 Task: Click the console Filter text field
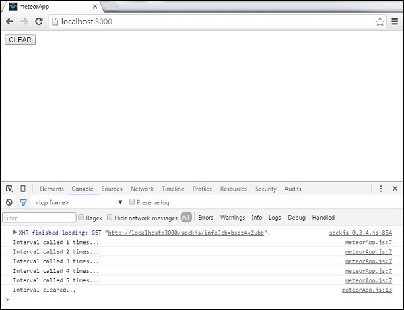tap(39, 218)
